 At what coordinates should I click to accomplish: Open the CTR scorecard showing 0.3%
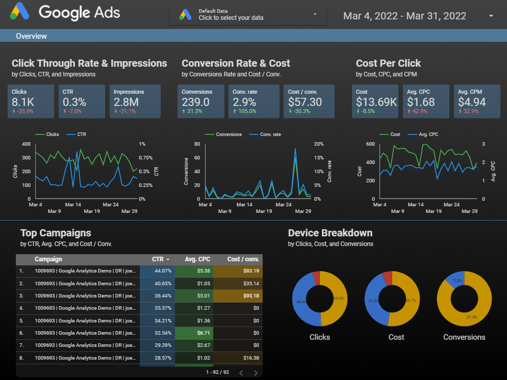tap(82, 101)
